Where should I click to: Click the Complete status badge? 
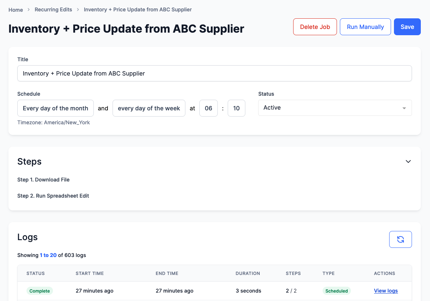pos(39,291)
